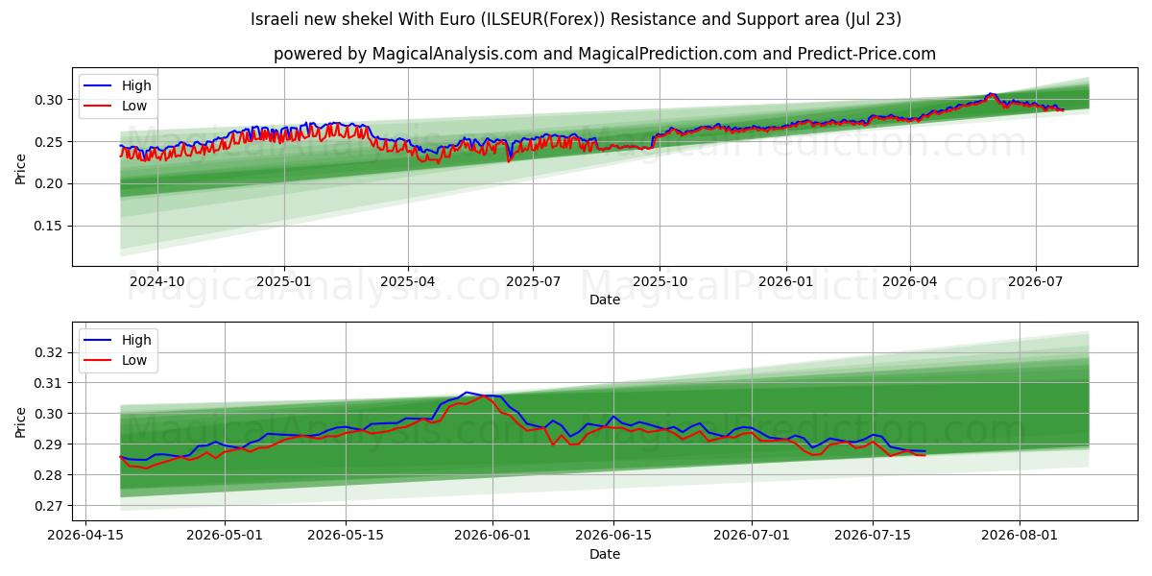
Task: Click the '2026-04' tick label
Action: pos(910,281)
